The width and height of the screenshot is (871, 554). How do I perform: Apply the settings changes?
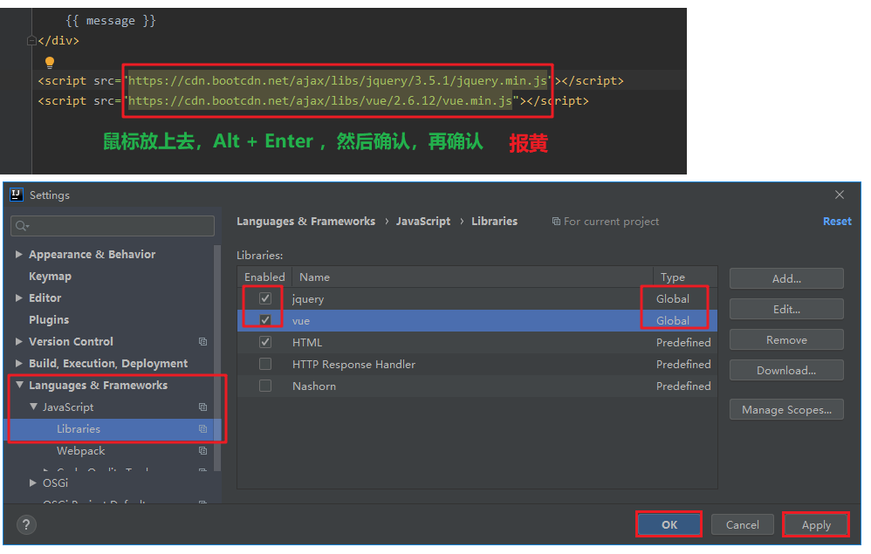[x=816, y=524]
